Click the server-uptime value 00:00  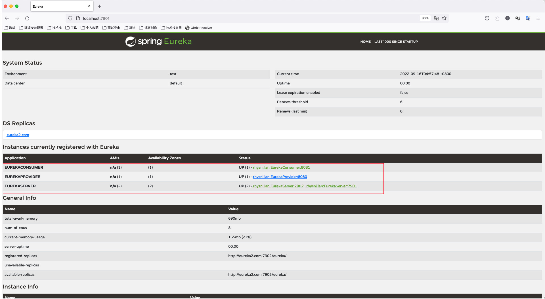tap(233, 247)
